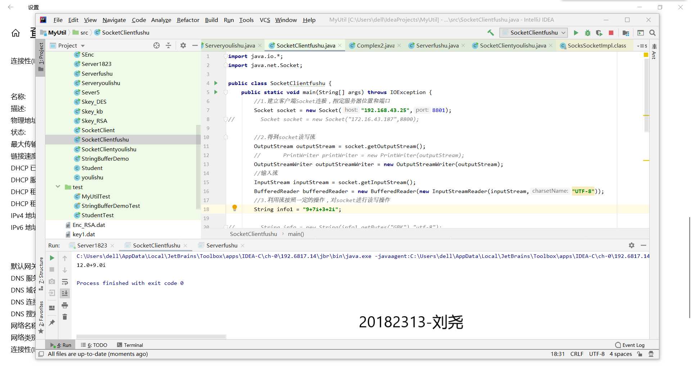Open the File menu

coord(58,20)
